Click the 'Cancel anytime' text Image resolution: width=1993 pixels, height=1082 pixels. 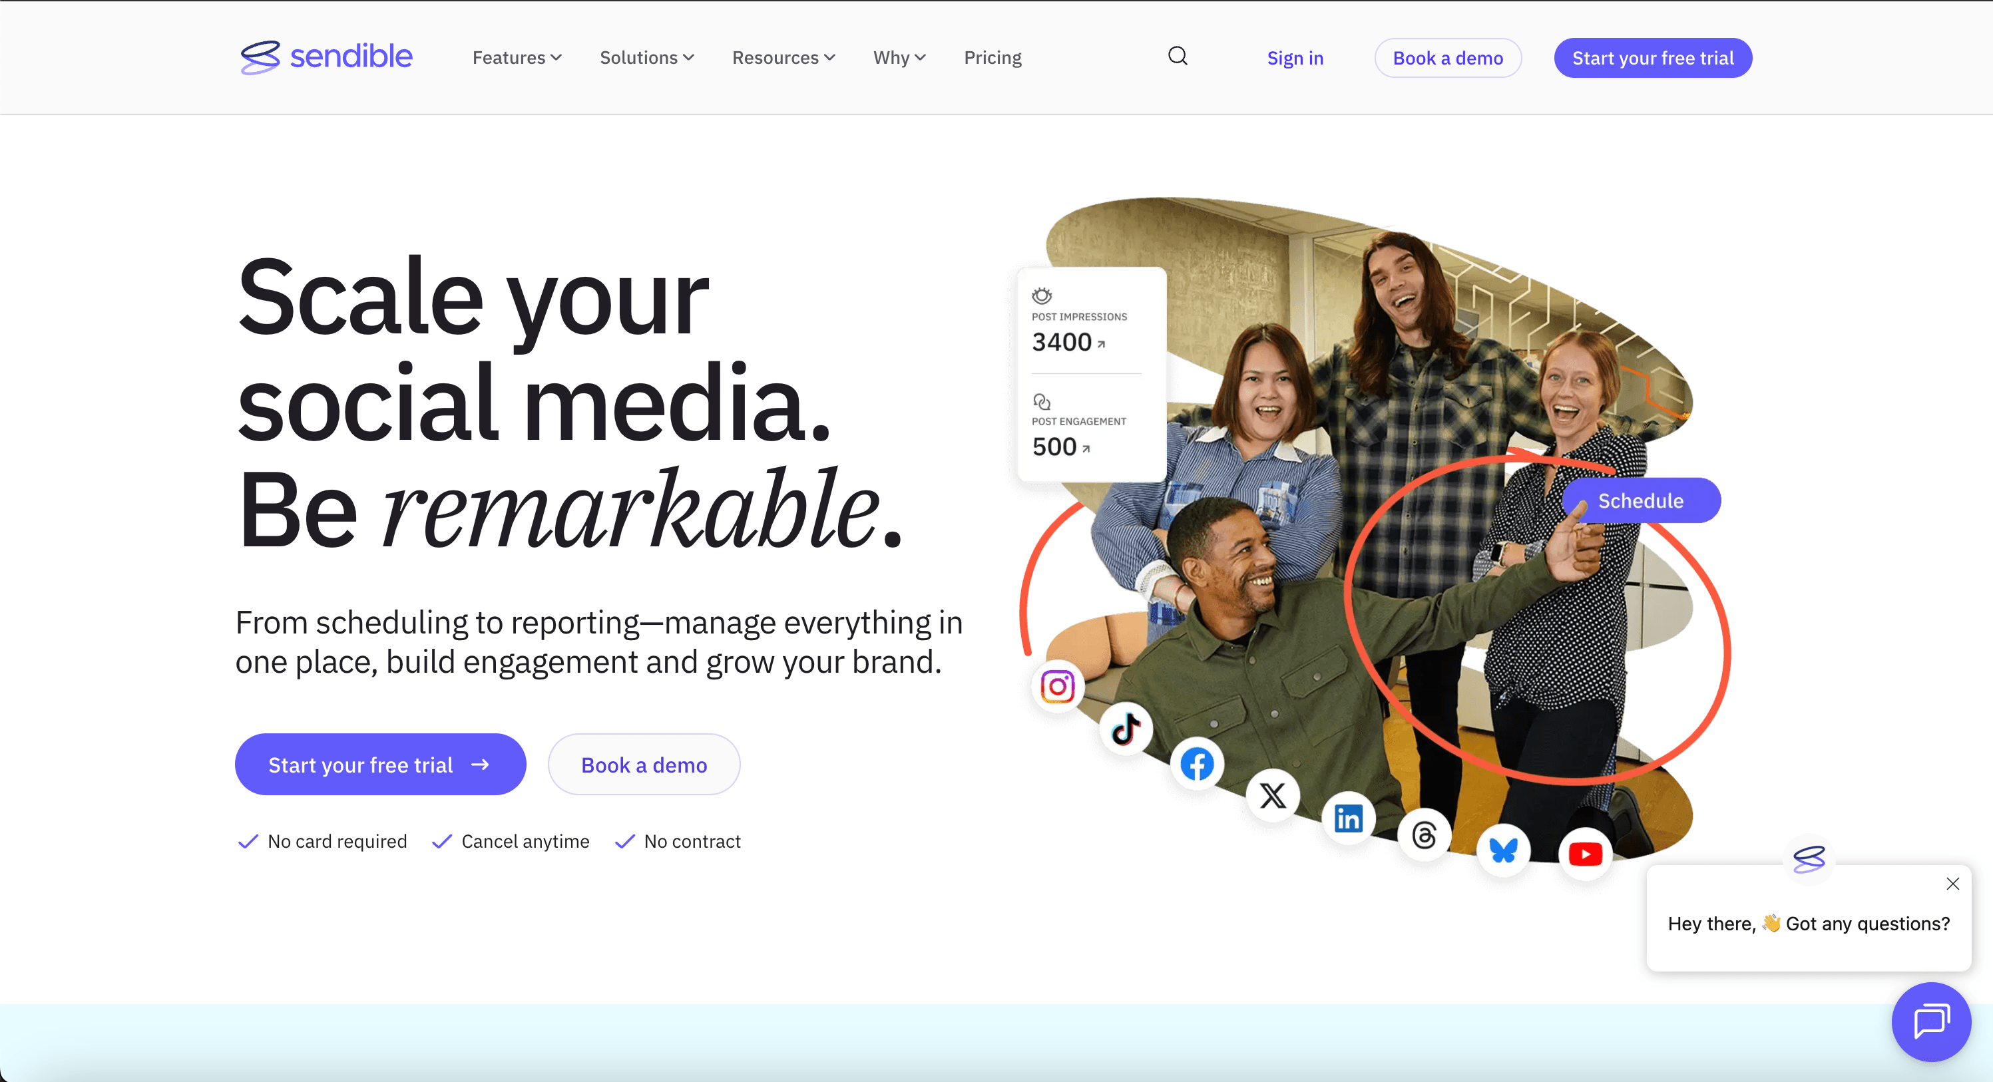[525, 840]
